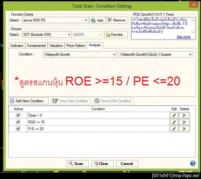This screenshot has width=201, height=179.
Task: Select the ROE >= 15 condition text
Action: click(x=36, y=122)
